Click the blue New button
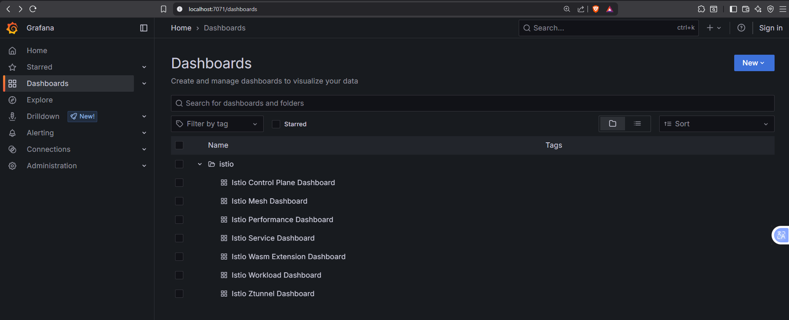789x320 pixels. [754, 63]
